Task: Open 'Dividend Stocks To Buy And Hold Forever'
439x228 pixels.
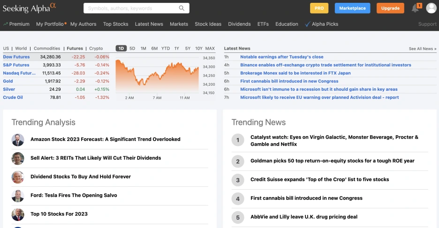Action: pyautogui.click(x=81, y=177)
